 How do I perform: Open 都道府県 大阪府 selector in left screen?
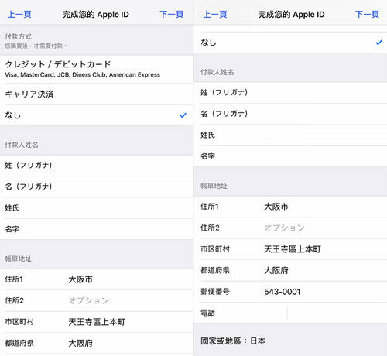pyautogui.click(x=97, y=343)
